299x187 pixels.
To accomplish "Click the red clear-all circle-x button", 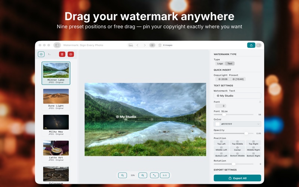I will tap(71, 54).
